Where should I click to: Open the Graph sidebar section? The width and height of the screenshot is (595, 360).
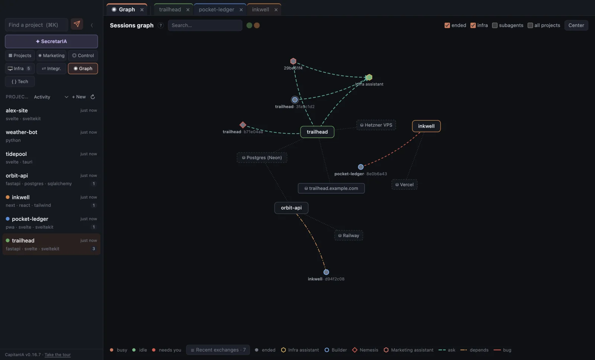(x=83, y=69)
